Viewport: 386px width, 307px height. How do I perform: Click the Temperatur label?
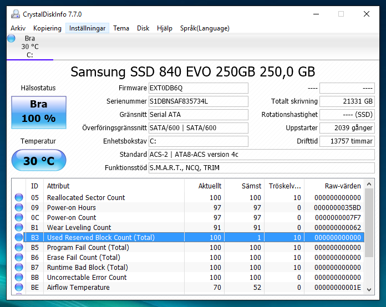click(38, 141)
